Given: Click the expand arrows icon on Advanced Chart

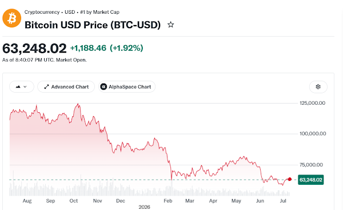Looking at the screenshot, I should click(x=46, y=87).
